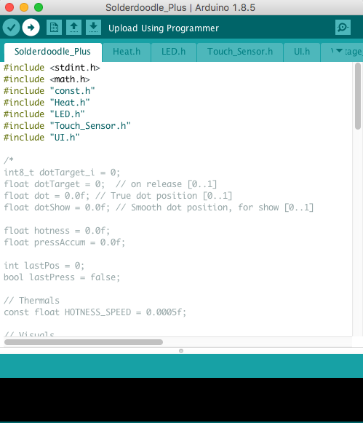The width and height of the screenshot is (363, 423).
Task: Click the green zoom window button
Action: [x=39, y=7]
